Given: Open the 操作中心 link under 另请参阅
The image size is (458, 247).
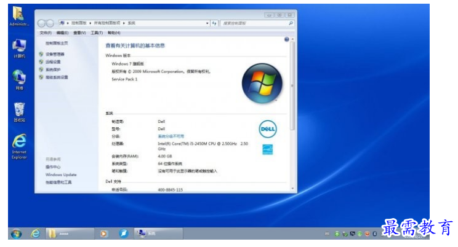Looking at the screenshot, I should pos(53,167).
